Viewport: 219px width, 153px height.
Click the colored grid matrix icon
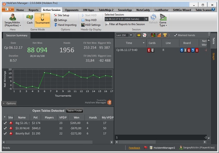(x=153, y=35)
